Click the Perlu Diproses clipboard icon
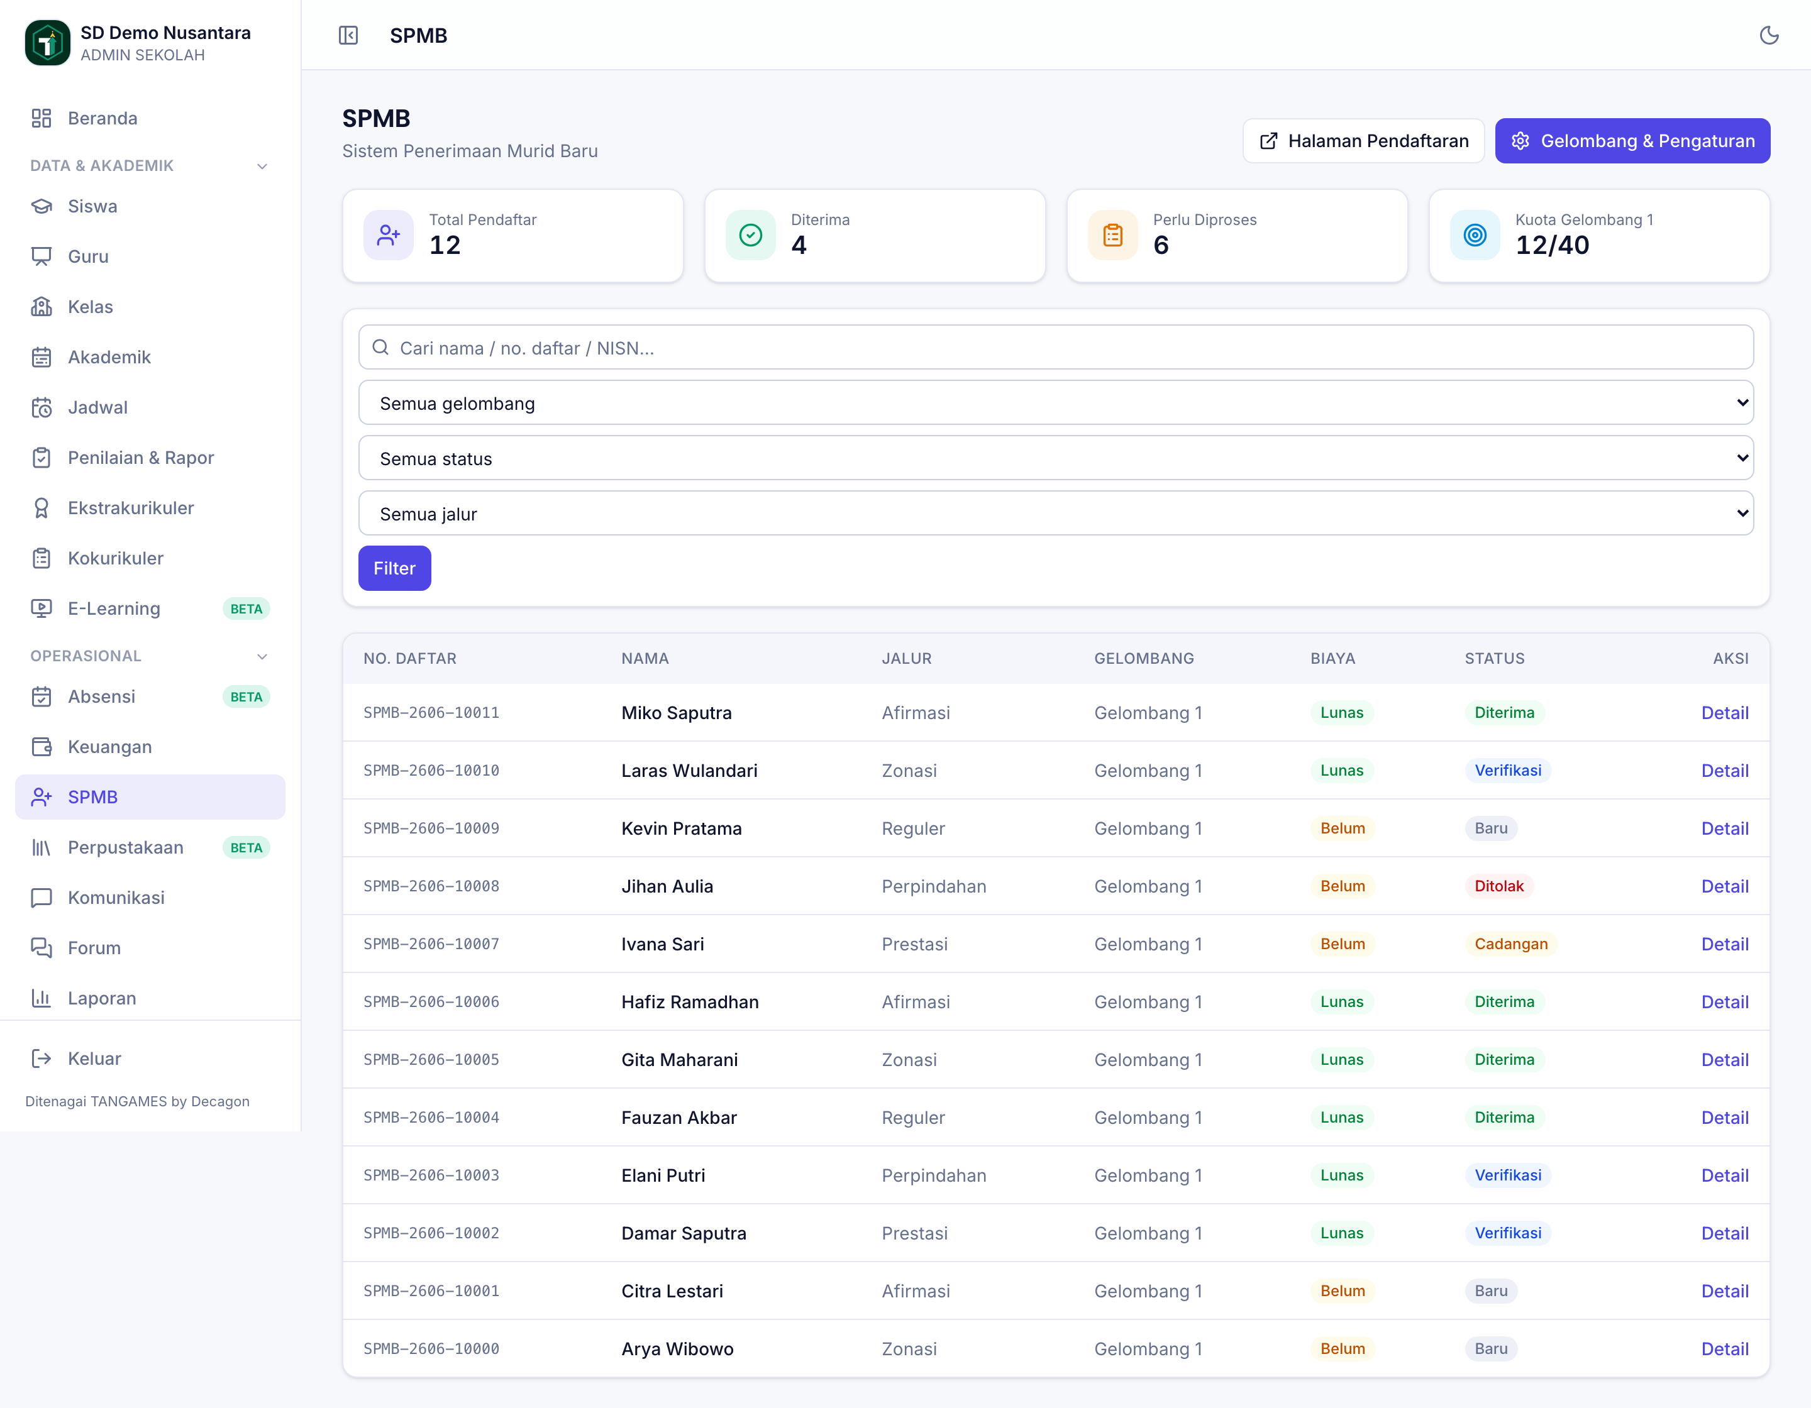1811x1408 pixels. (x=1113, y=235)
